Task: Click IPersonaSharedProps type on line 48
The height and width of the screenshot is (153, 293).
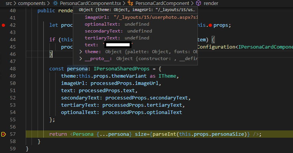Action: (122, 69)
